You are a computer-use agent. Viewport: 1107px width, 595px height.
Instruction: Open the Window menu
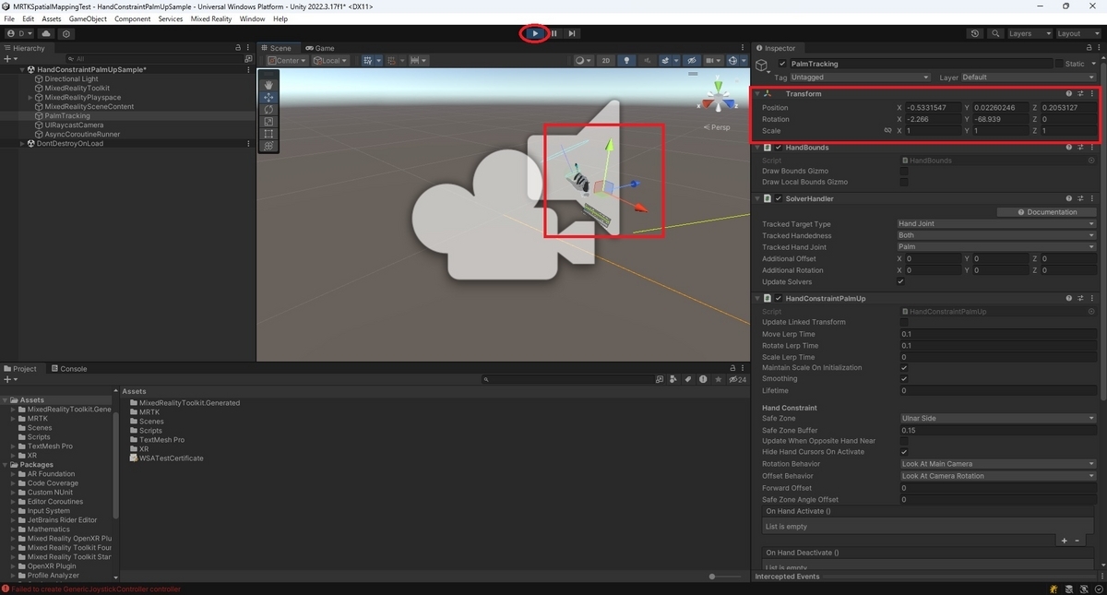(252, 18)
